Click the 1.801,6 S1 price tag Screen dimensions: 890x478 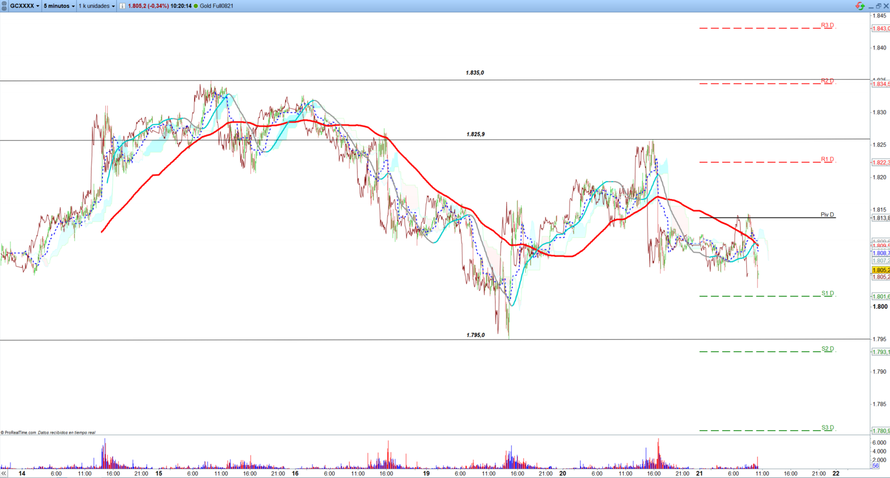click(x=881, y=296)
